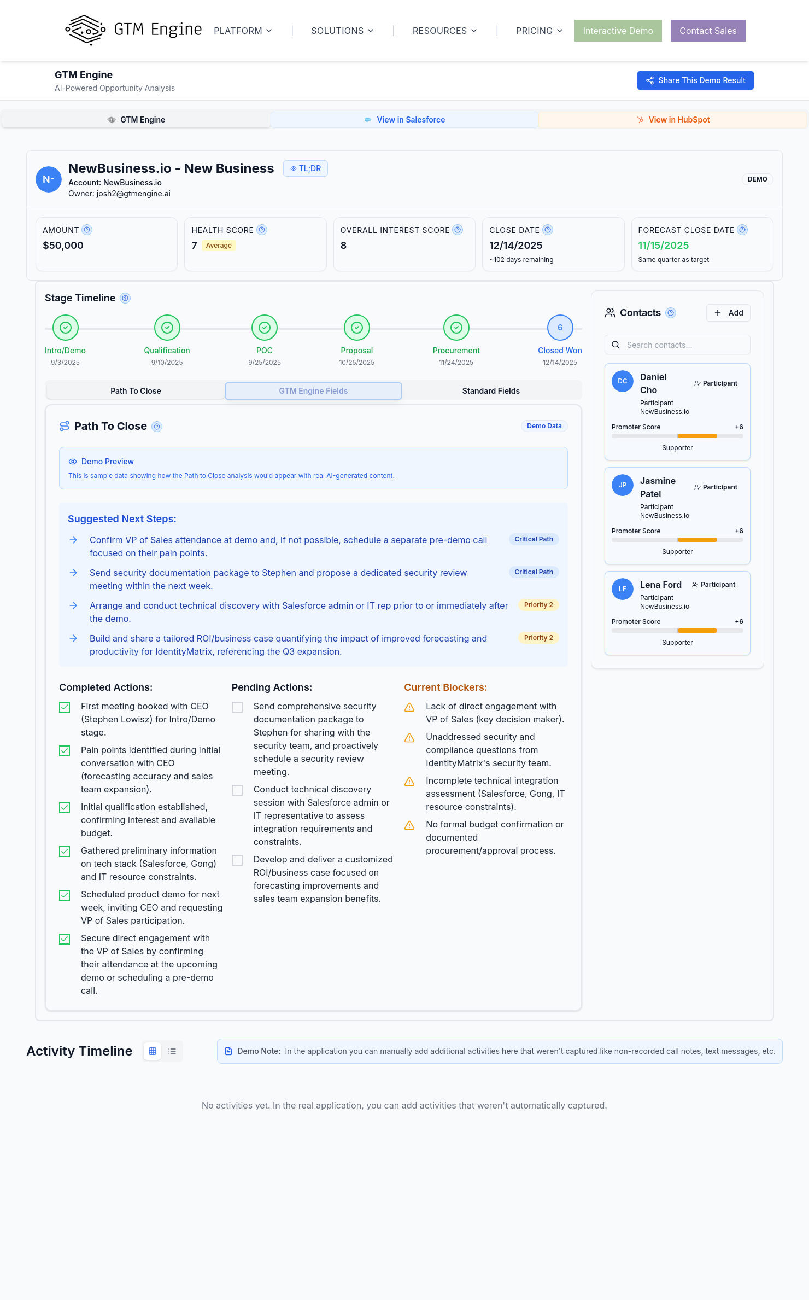Click the Interactive Demo button
The height and width of the screenshot is (1300, 809).
click(618, 31)
